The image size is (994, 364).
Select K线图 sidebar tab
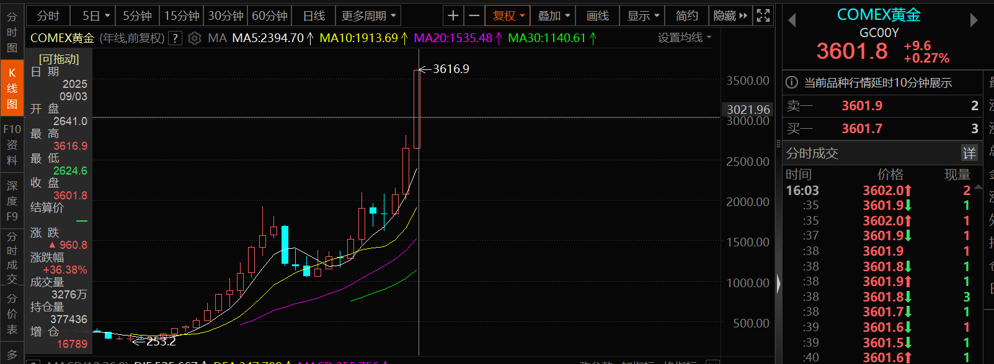tap(12, 89)
